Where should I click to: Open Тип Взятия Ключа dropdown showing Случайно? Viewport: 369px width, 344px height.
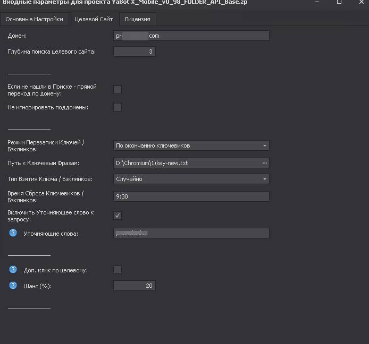click(x=191, y=179)
